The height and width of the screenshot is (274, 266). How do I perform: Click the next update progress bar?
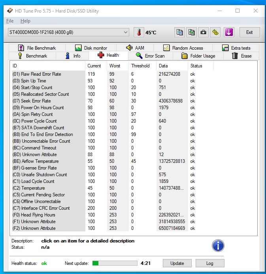coord(115,263)
